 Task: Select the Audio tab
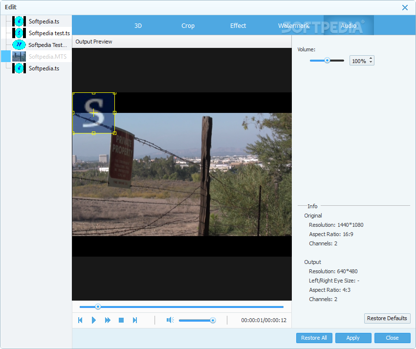pyautogui.click(x=349, y=25)
